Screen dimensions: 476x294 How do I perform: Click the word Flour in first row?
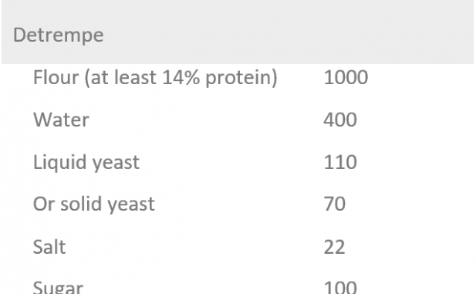[x=56, y=77]
